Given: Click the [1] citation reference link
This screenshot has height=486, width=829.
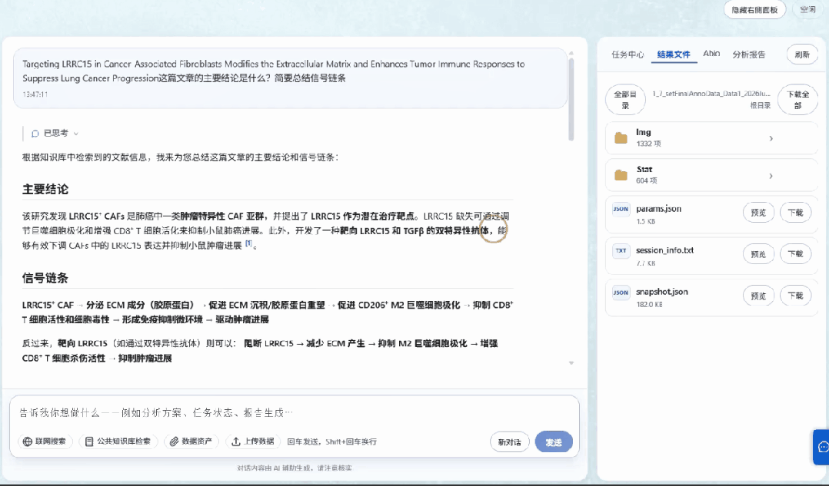Looking at the screenshot, I should [x=248, y=243].
